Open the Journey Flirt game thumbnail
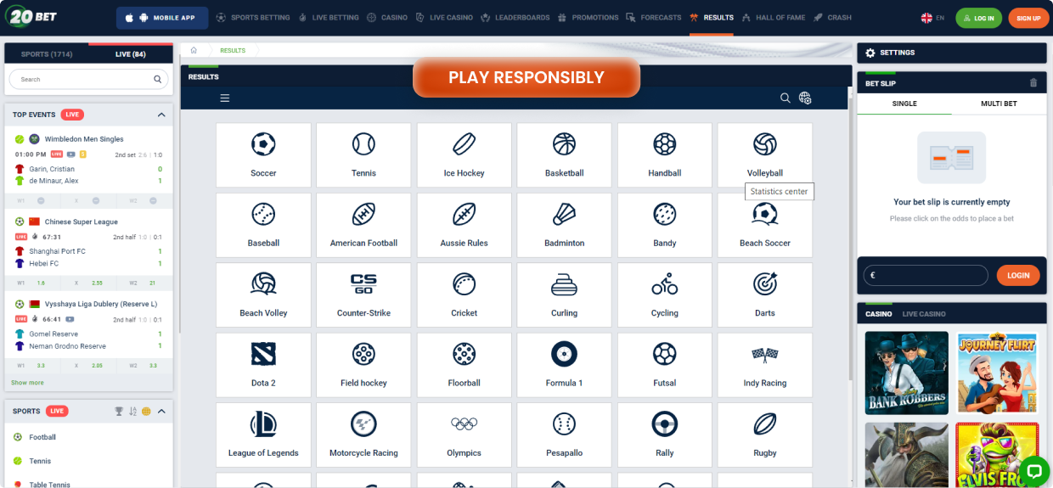 997,373
